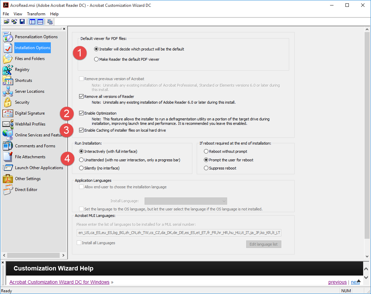Click the Direct Editor icon

(x=8, y=189)
